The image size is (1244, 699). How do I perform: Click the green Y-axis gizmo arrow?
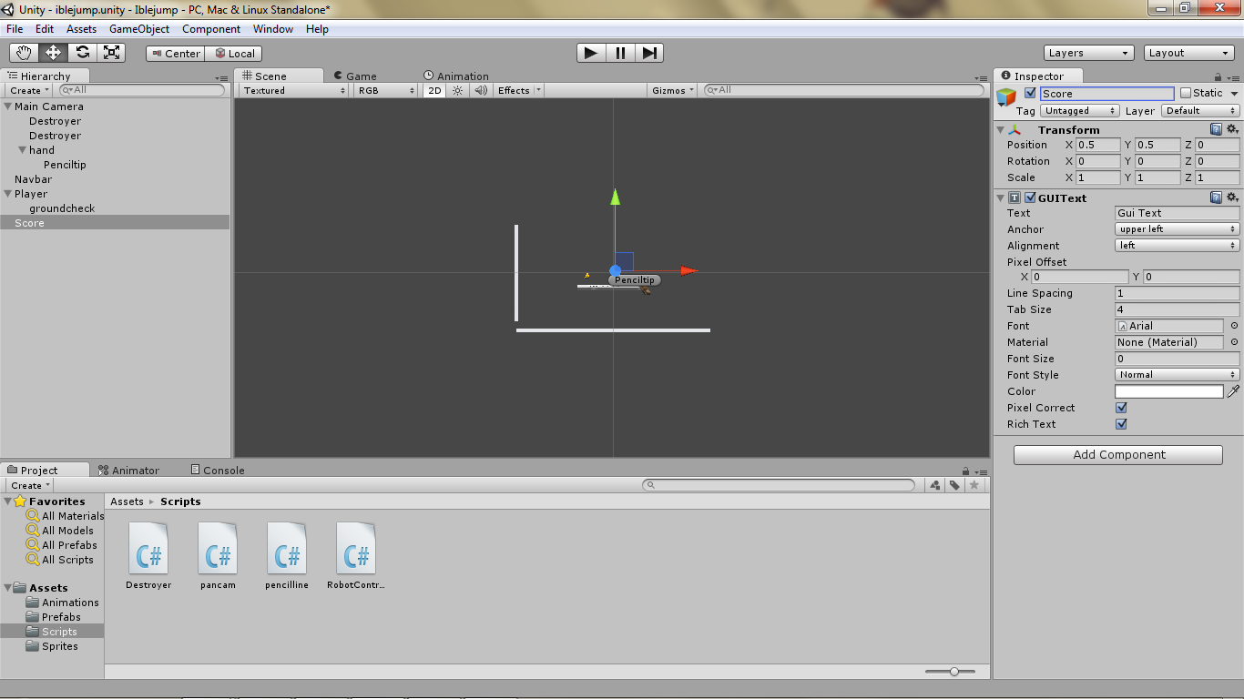pos(615,197)
